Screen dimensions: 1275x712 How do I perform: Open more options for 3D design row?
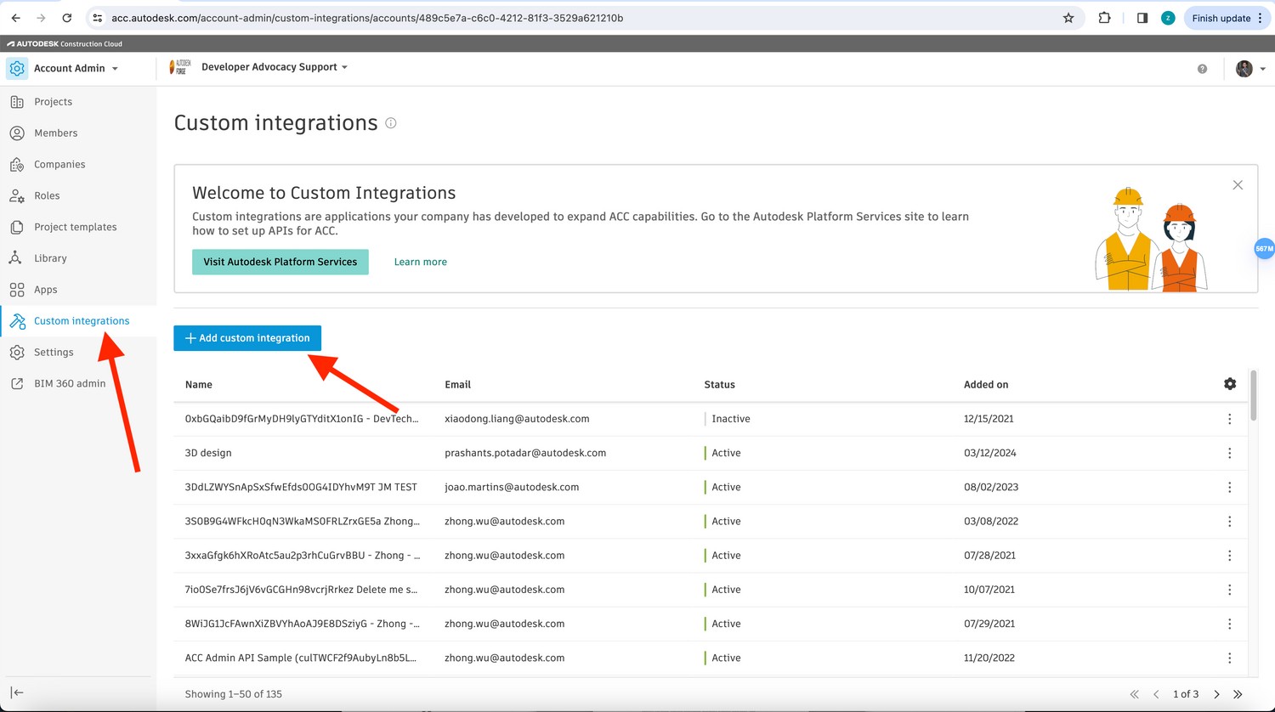1229,453
